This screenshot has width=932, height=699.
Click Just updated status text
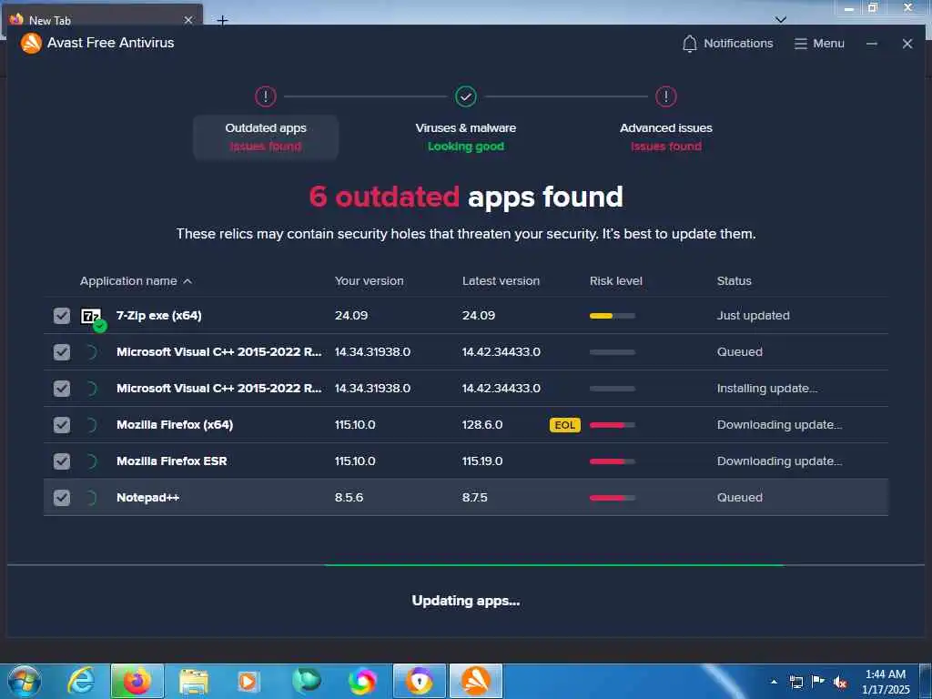(753, 316)
